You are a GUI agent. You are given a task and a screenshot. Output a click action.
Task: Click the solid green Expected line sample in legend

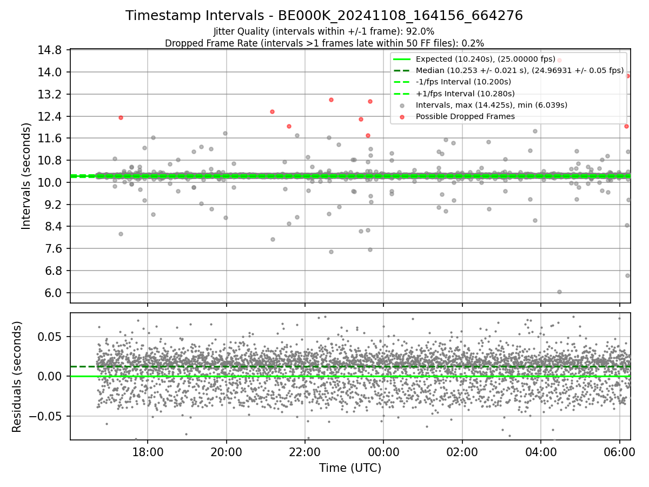click(x=402, y=59)
